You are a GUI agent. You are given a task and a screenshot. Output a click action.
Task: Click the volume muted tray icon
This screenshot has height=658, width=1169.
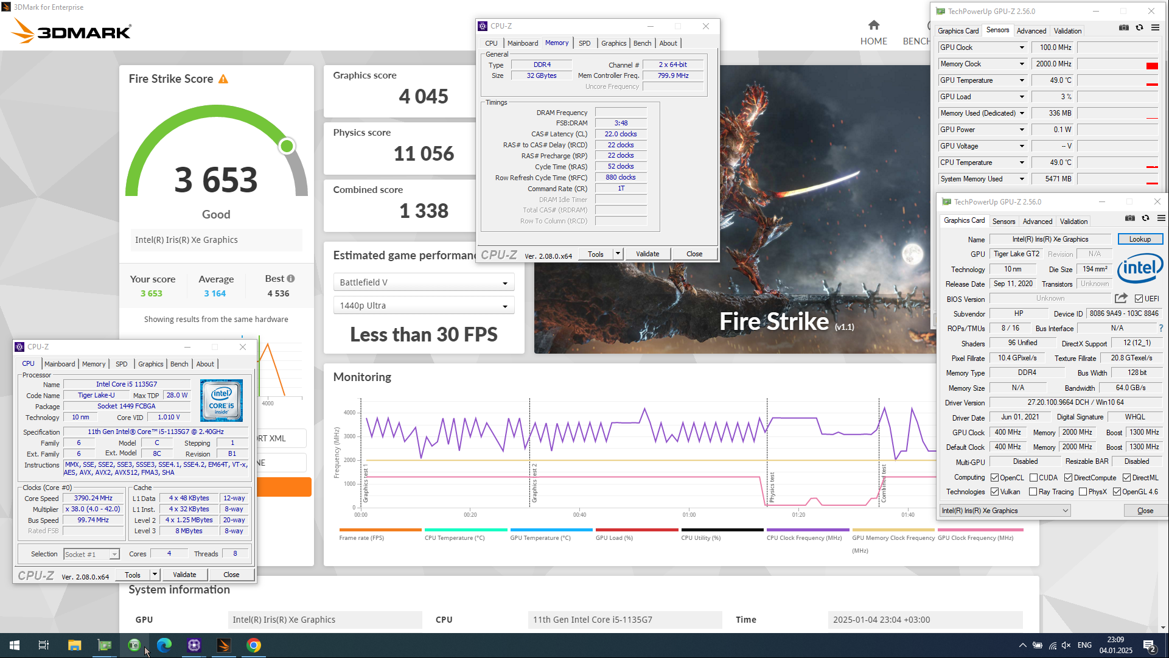[x=1066, y=645]
